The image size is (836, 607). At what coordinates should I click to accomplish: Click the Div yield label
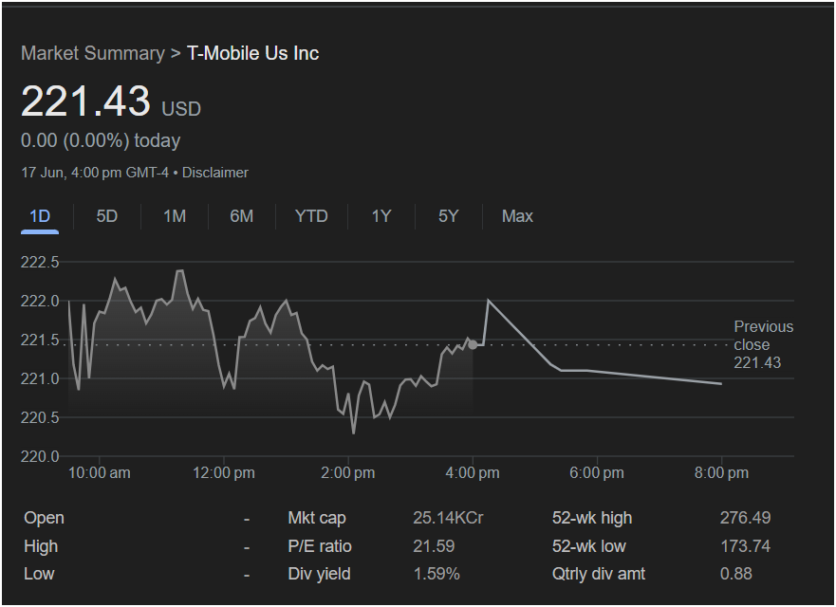click(319, 574)
